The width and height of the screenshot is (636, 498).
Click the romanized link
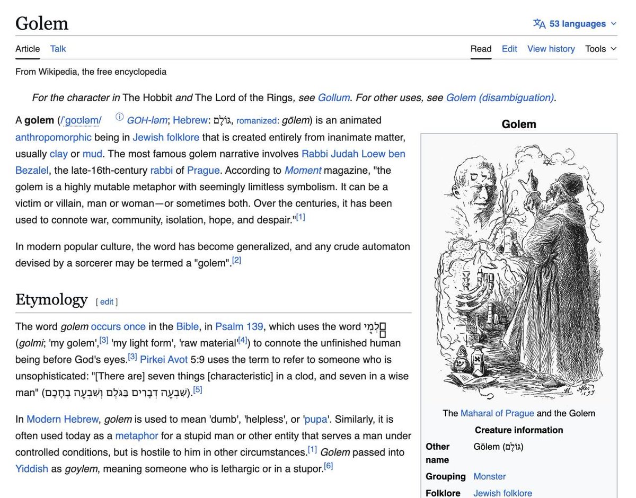pyautogui.click(x=256, y=121)
